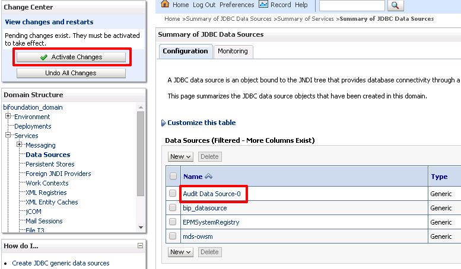Collapse the Services tree node
The image size is (461, 269).
pyautogui.click(x=8, y=136)
